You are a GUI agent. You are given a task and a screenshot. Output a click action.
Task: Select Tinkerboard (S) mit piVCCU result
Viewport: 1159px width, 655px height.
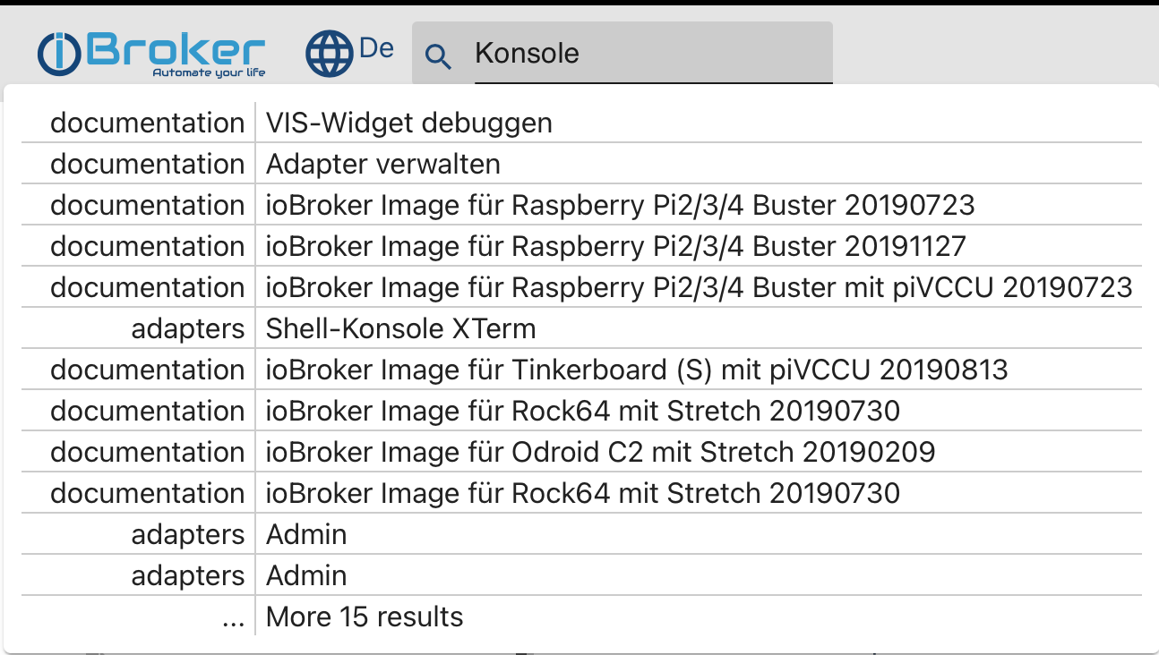pos(582,370)
